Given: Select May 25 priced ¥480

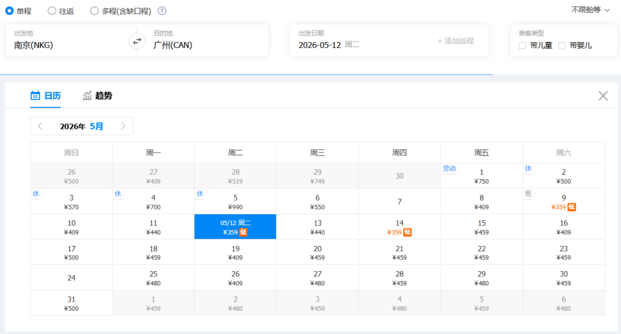Looking at the screenshot, I should (x=153, y=277).
